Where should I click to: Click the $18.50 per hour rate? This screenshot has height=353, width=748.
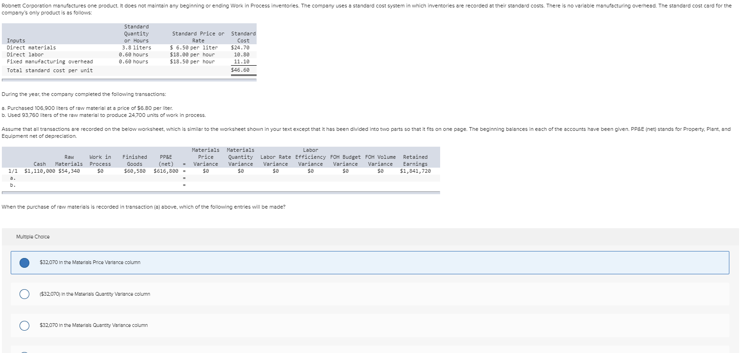192,61
